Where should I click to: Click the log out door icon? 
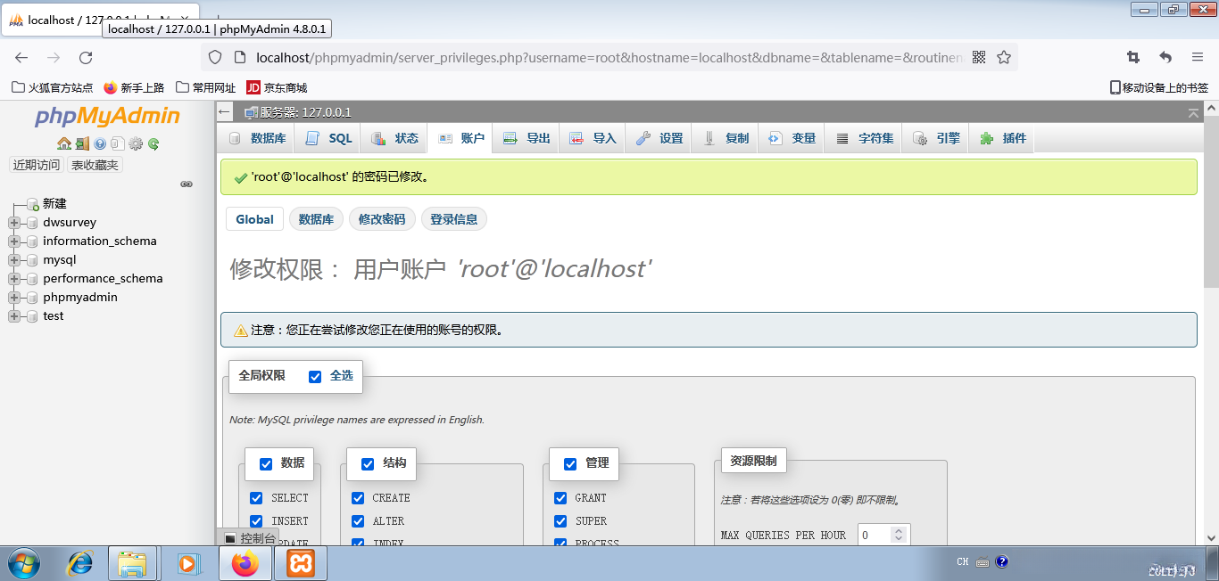click(x=82, y=143)
